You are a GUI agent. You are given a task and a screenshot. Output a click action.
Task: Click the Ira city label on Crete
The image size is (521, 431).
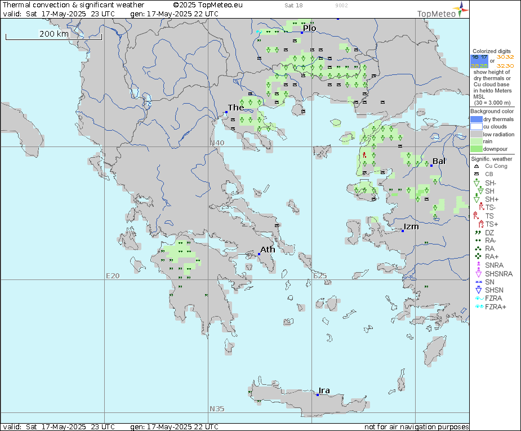pyautogui.click(x=324, y=390)
